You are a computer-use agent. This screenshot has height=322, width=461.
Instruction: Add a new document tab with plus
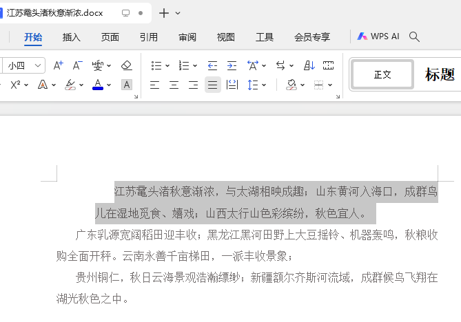pos(164,13)
